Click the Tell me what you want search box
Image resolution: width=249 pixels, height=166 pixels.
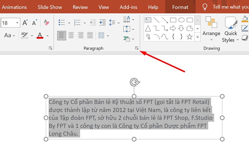(230, 7)
